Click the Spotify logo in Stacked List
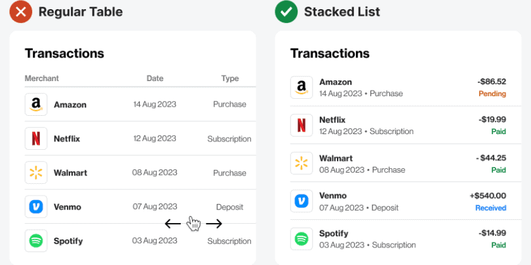Image resolution: width=531 pixels, height=265 pixels. [x=302, y=239]
